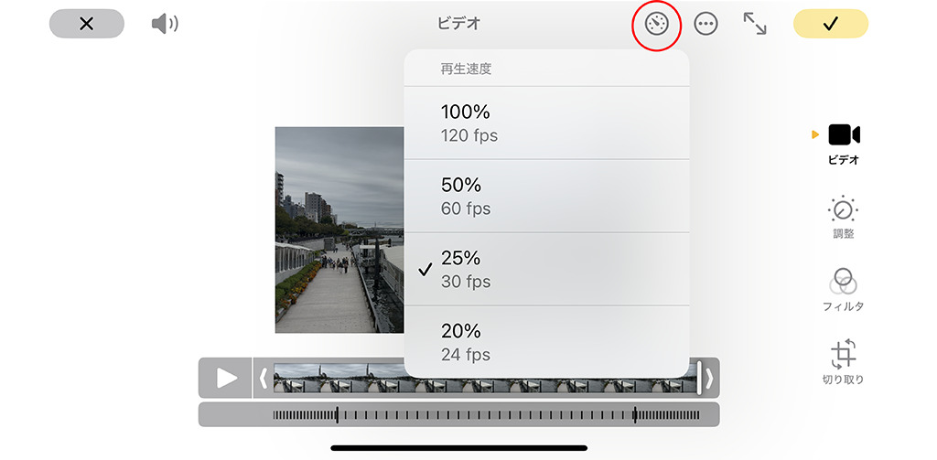Confirm edits with the yellow checkmark button

click(831, 24)
